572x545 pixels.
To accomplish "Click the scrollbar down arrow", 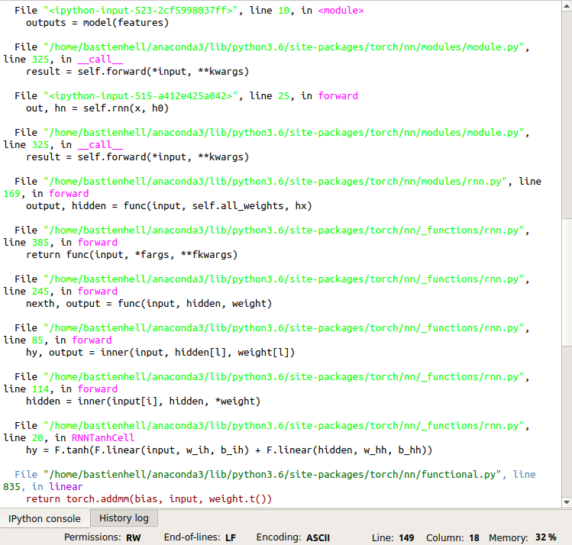I will [x=566, y=501].
